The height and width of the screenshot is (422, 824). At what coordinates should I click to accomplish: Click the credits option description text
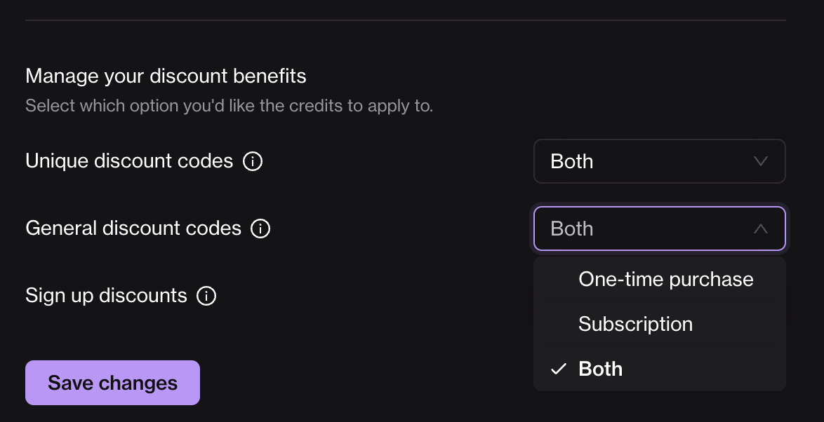click(x=229, y=107)
